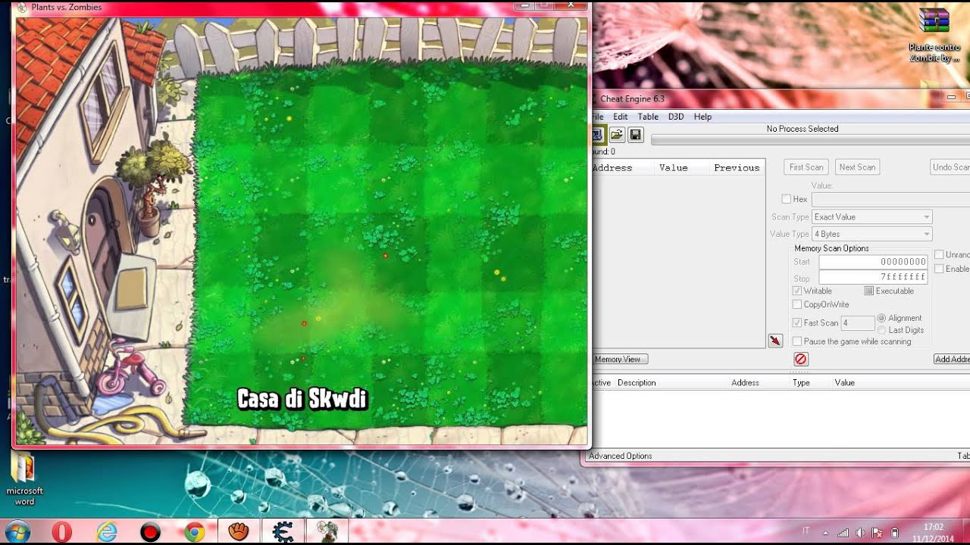Viewport: 970px width, 545px height.
Task: Launch Google Chrome from the taskbar
Action: [x=194, y=532]
